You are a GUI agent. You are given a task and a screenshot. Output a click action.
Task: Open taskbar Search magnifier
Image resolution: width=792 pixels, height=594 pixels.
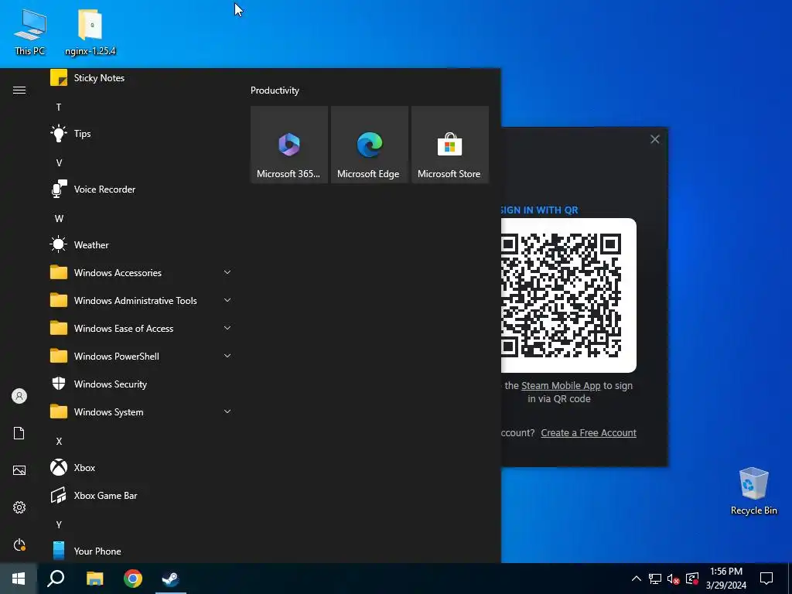tap(56, 579)
